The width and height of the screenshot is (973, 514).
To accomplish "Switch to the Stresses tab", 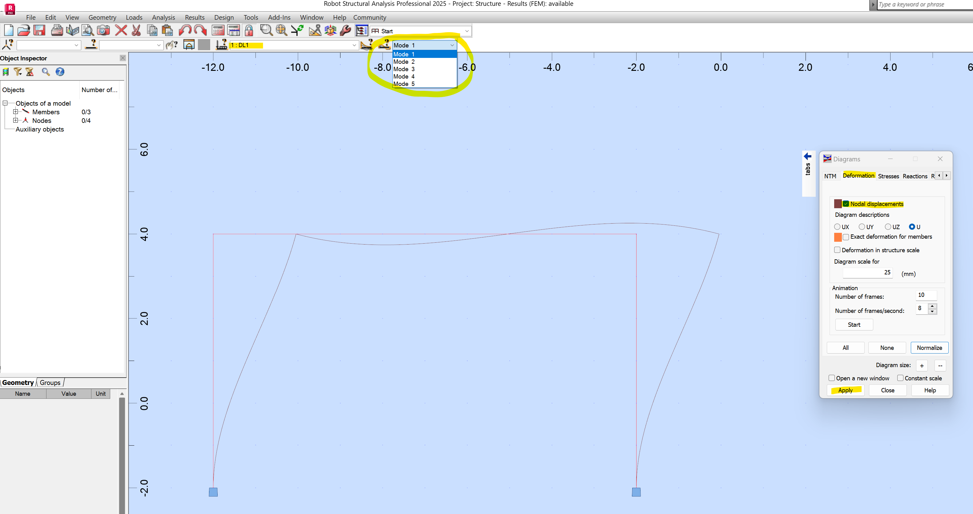I will [888, 176].
